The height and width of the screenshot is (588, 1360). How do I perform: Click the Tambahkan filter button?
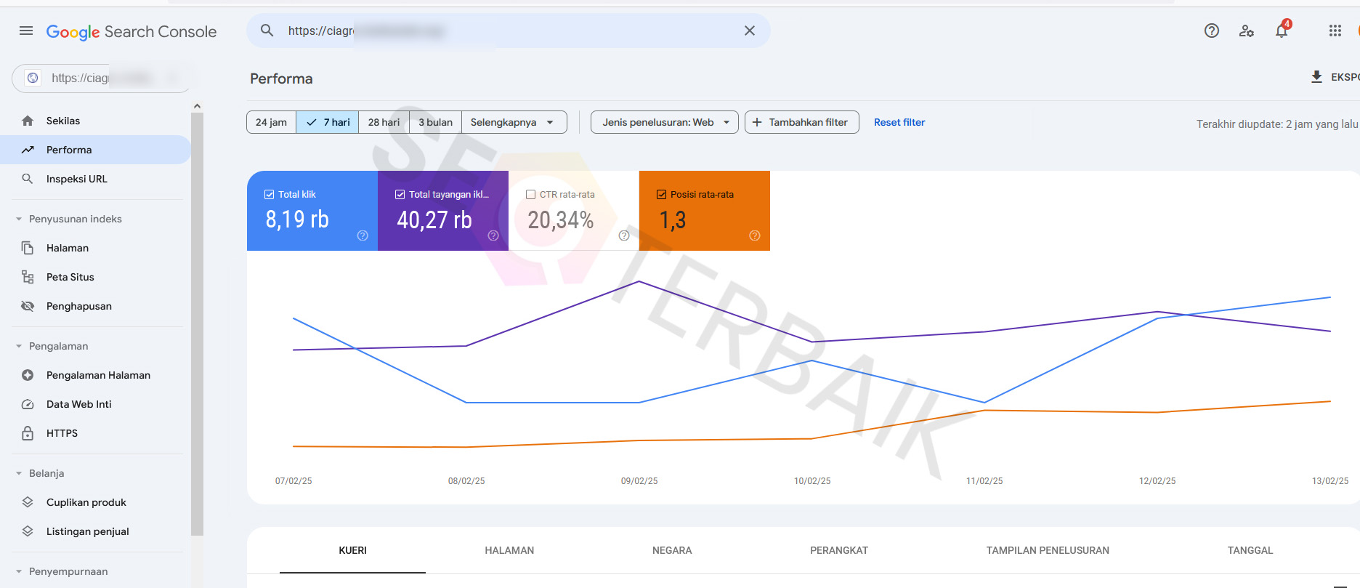[801, 122]
